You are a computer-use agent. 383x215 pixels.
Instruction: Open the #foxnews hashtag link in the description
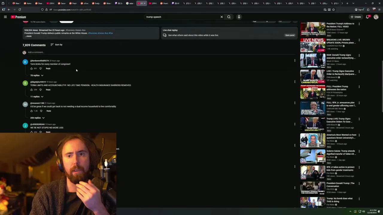92,33
